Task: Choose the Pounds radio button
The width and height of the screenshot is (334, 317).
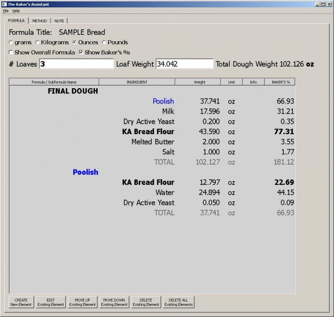Action: (104, 42)
